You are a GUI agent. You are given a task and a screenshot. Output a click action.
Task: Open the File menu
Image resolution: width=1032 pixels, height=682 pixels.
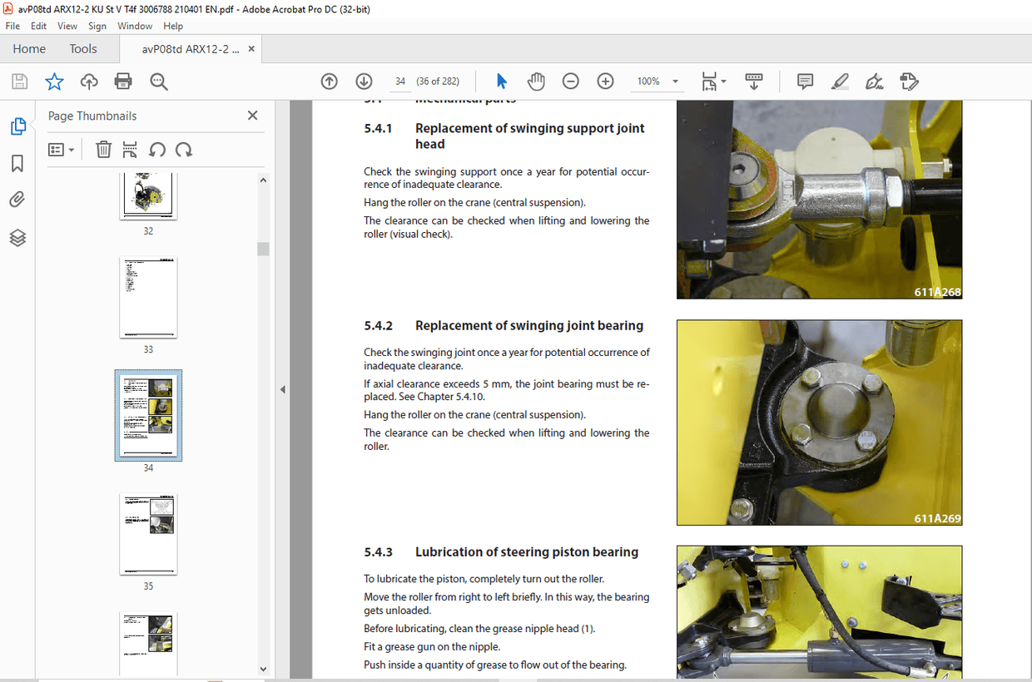coord(12,26)
